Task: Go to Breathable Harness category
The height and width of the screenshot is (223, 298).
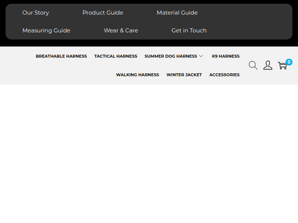Action: (61, 56)
